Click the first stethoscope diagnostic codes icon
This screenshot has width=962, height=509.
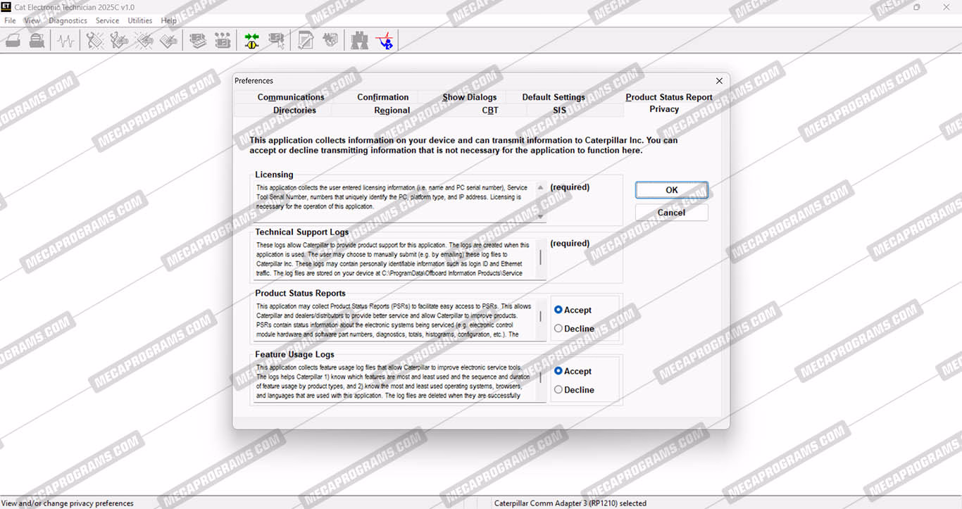pyautogui.click(x=94, y=41)
